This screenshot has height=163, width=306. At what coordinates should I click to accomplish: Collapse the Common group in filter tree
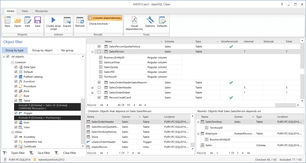coord(12,62)
